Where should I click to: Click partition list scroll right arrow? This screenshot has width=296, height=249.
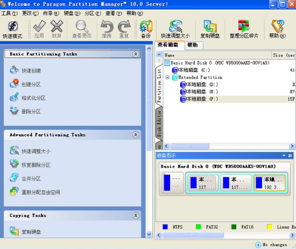292,146
